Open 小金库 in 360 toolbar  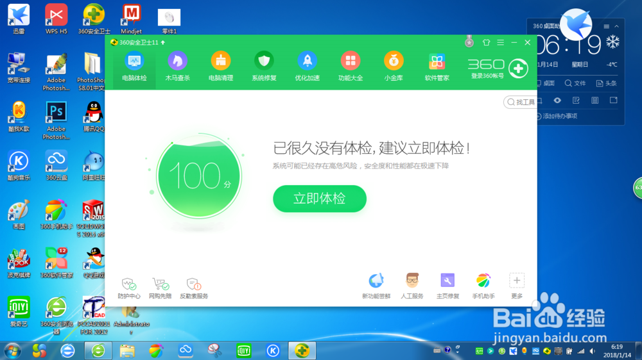394,67
